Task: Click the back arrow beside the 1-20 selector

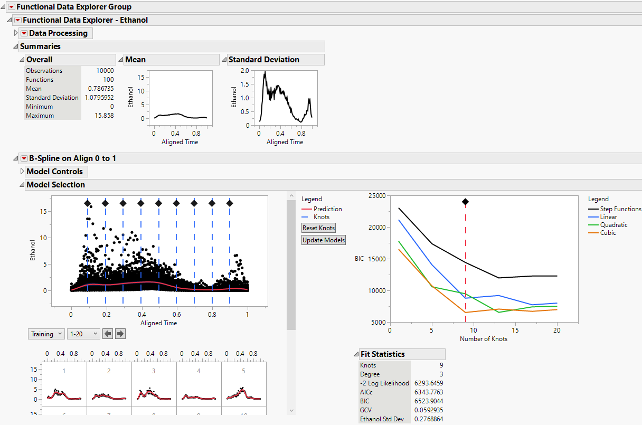Action: 108,334
